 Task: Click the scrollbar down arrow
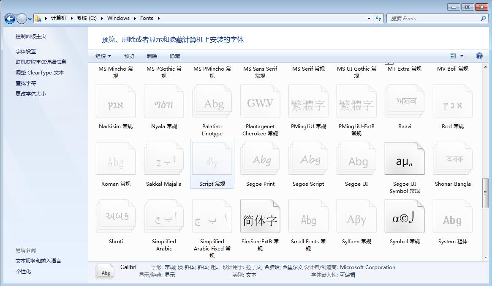coord(485,257)
